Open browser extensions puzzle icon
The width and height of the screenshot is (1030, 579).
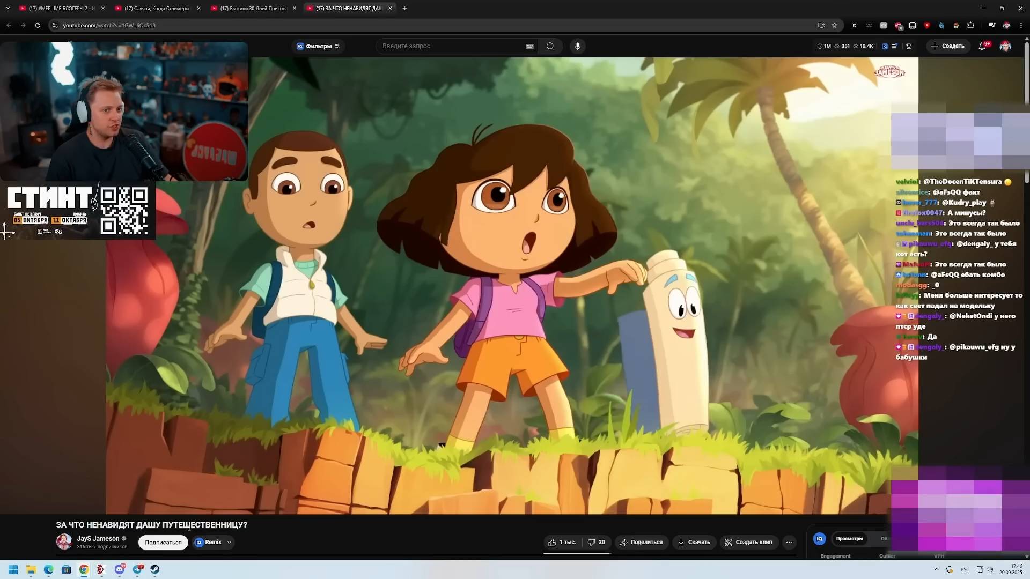970,25
